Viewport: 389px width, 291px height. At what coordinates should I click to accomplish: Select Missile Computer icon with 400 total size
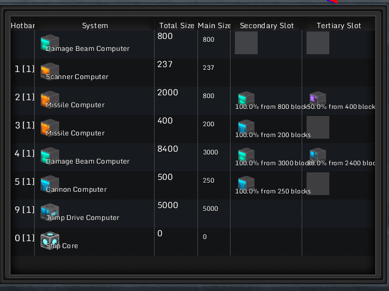49,127
